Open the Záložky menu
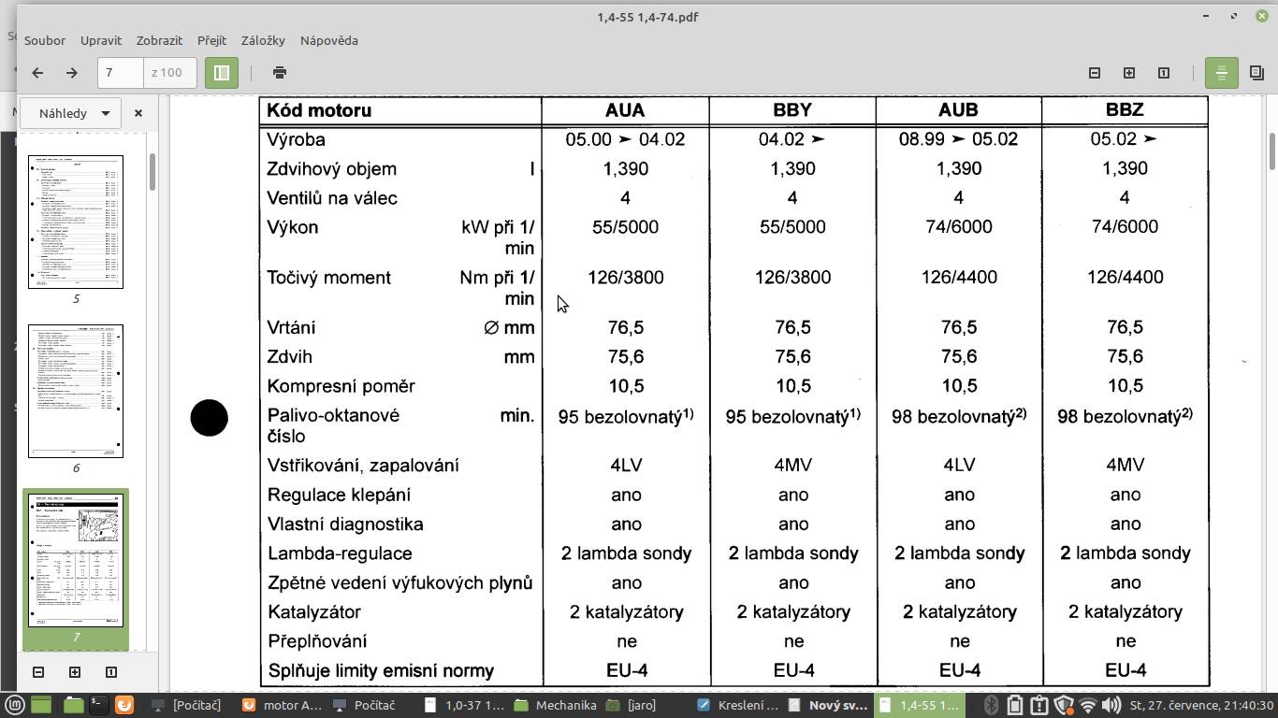The height and width of the screenshot is (718, 1278). [x=263, y=40]
